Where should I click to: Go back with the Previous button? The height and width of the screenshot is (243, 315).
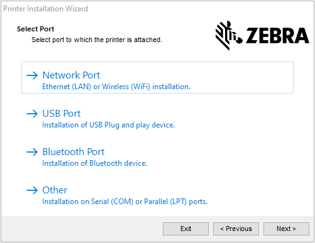pos(236,229)
